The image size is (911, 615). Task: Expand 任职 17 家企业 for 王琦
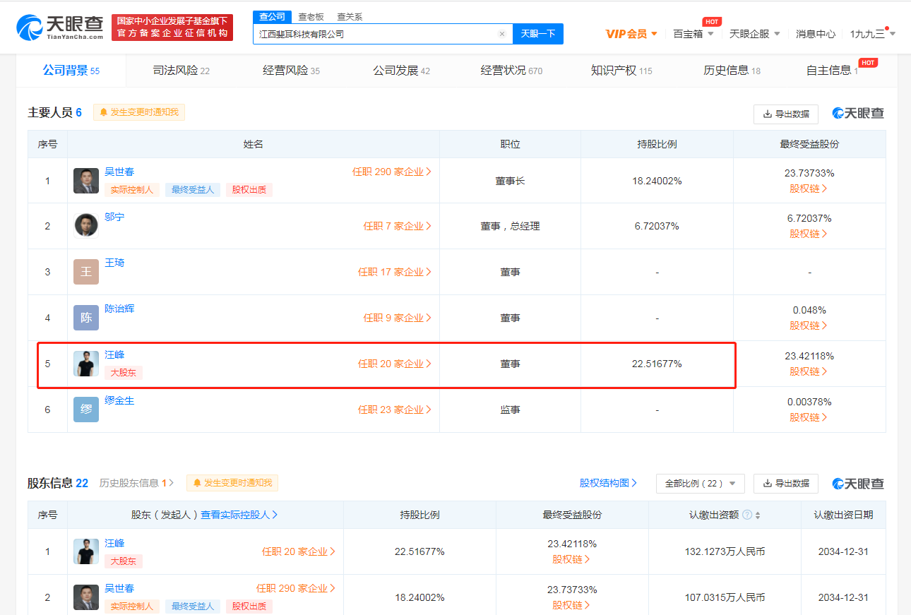click(395, 272)
